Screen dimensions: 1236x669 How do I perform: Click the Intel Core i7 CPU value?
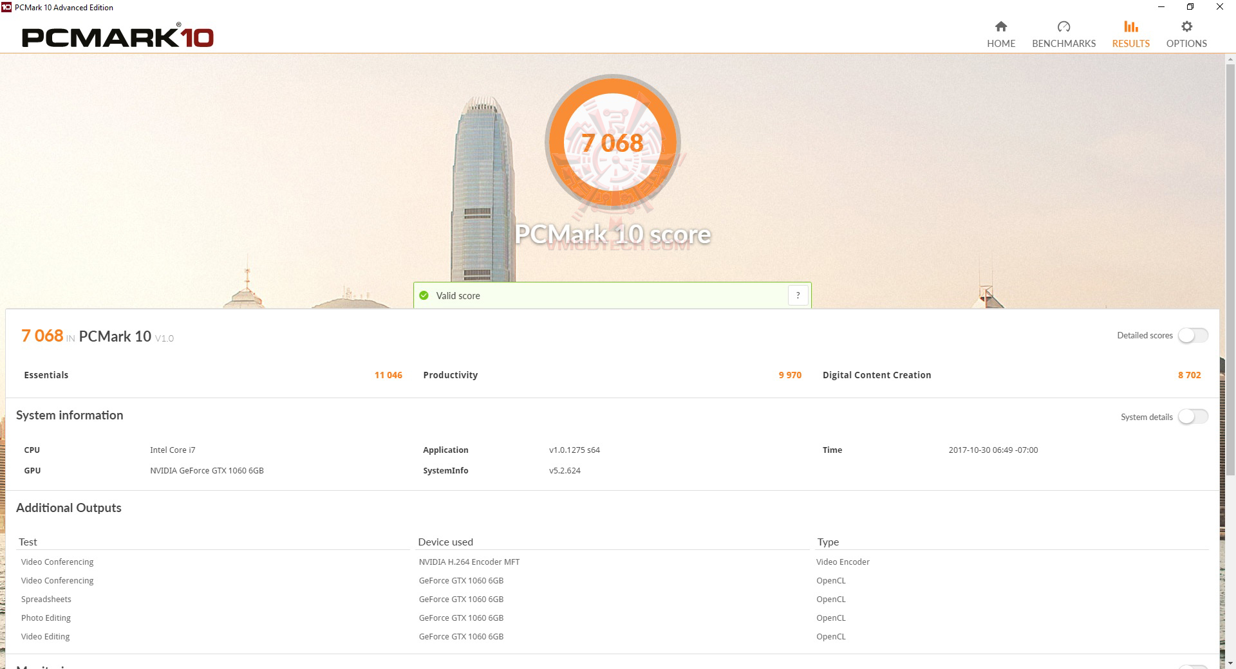click(173, 450)
